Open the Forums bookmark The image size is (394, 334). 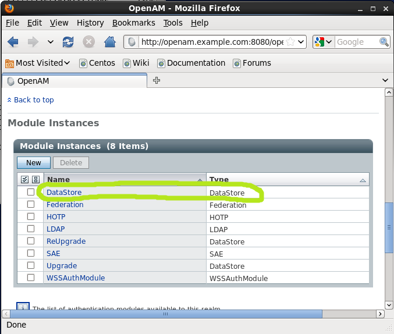click(x=252, y=63)
